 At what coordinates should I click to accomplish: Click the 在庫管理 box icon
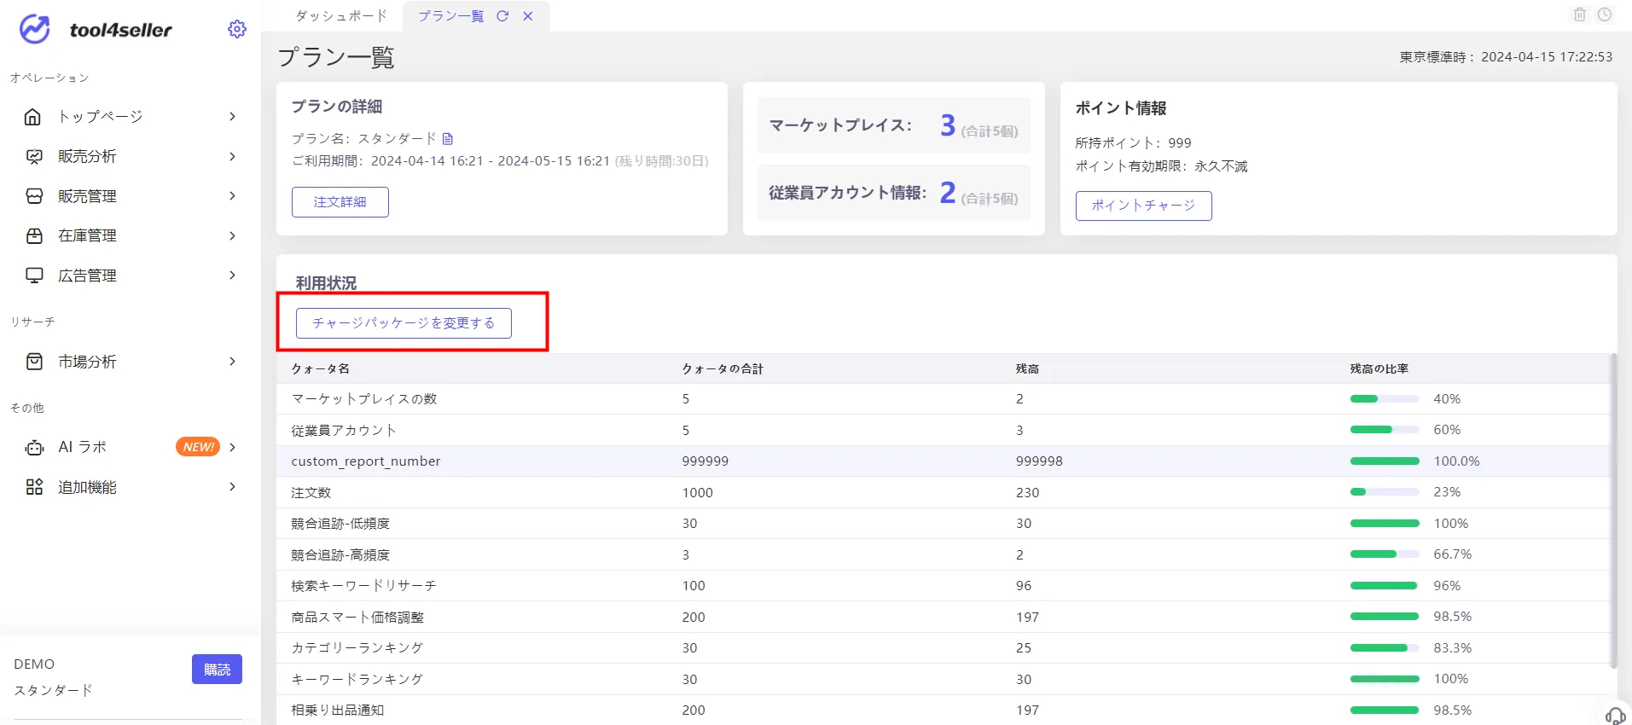(34, 236)
